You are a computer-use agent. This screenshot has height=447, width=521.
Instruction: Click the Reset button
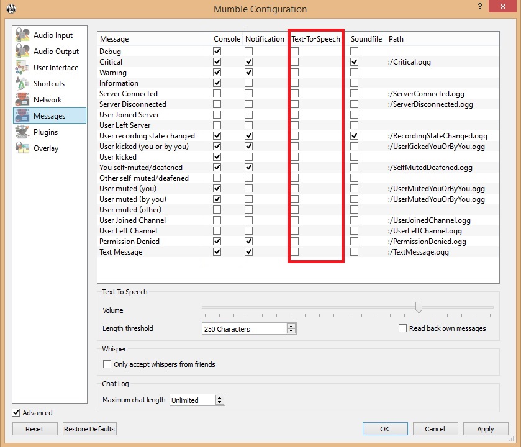pos(35,429)
